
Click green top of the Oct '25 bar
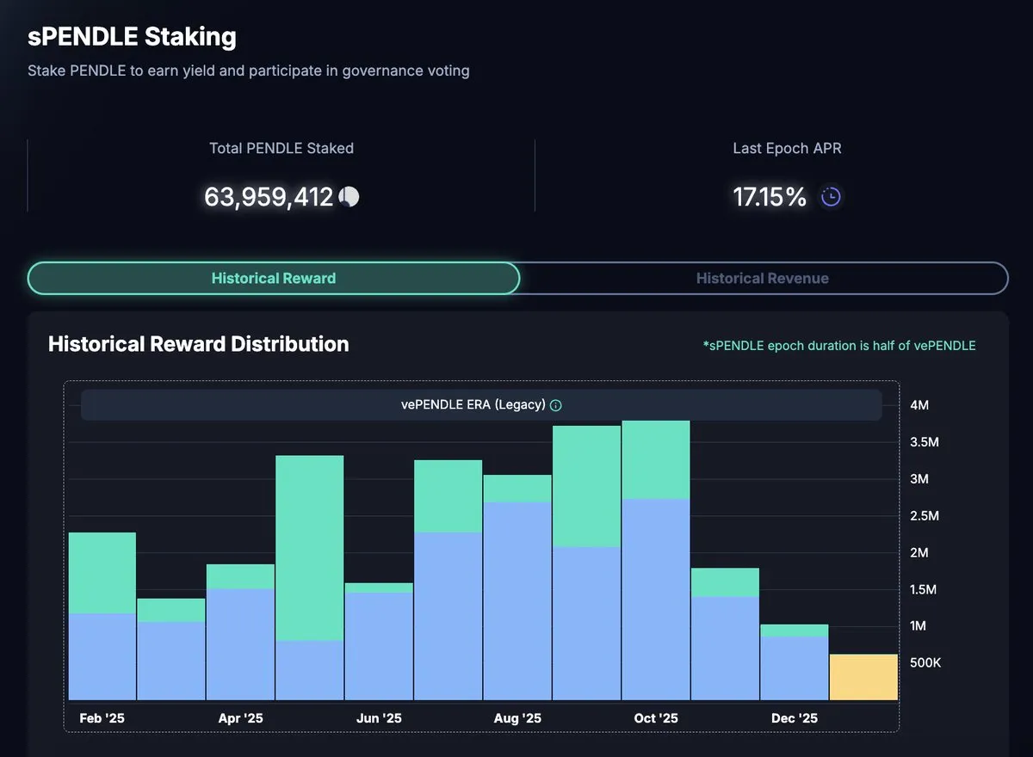656,459
